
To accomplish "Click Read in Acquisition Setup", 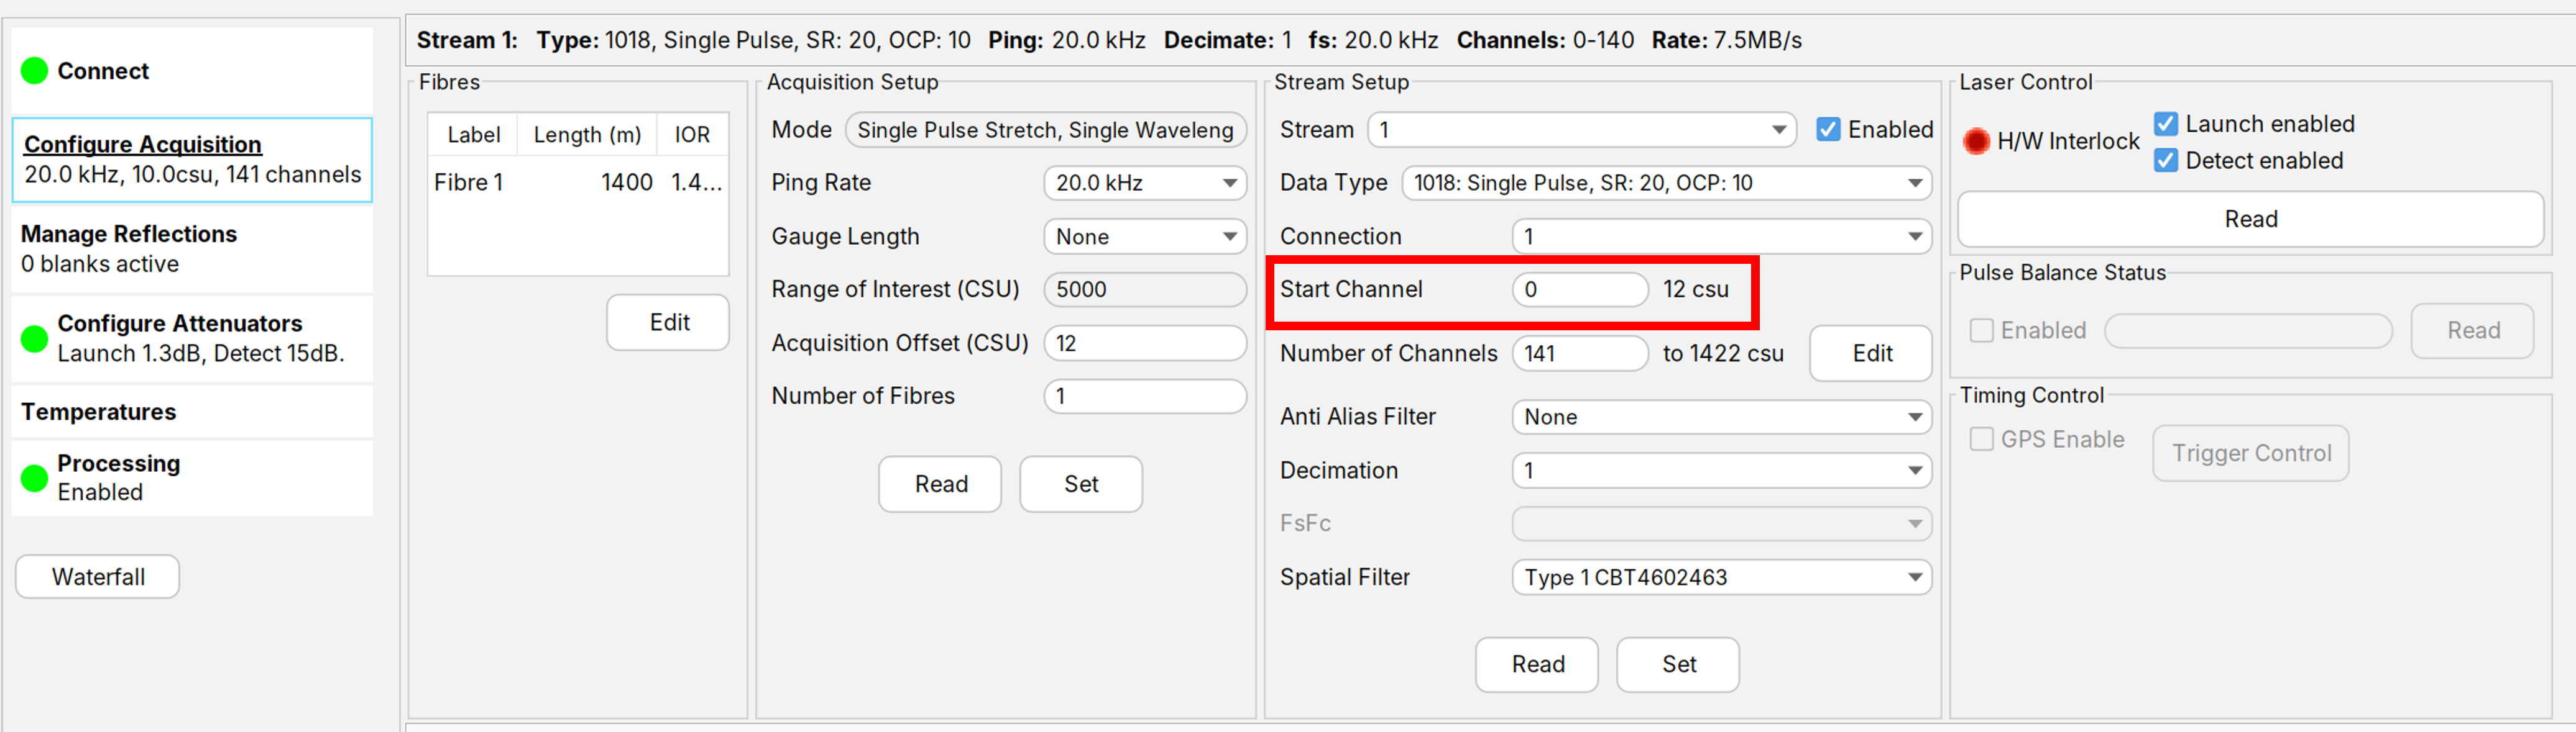I will coord(939,483).
